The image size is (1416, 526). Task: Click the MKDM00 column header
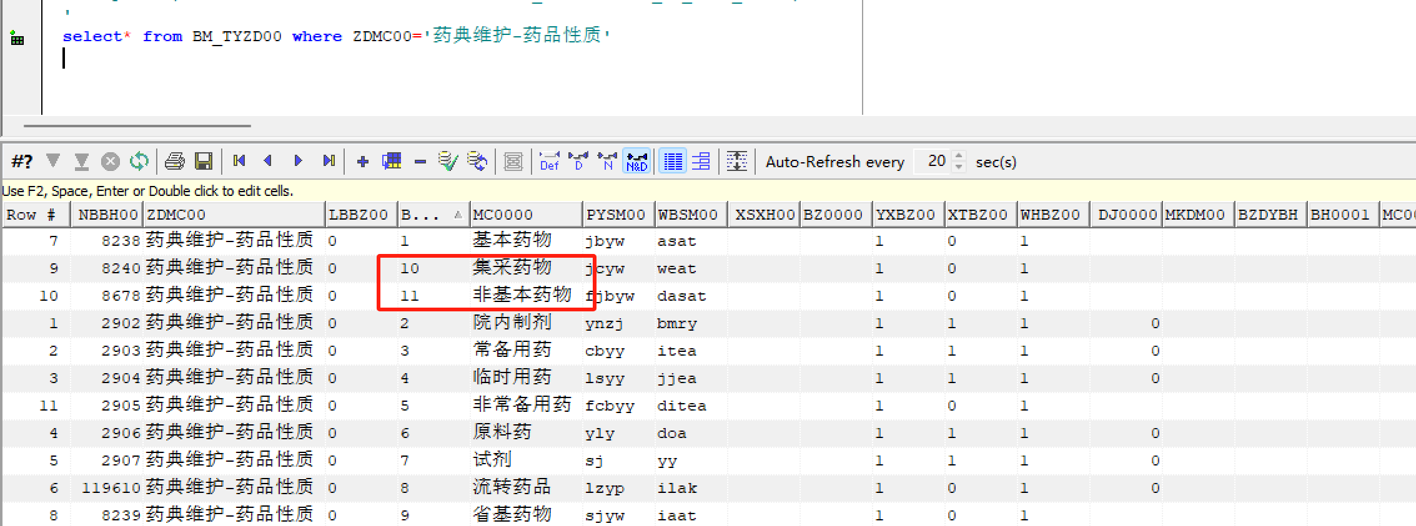click(x=1199, y=215)
